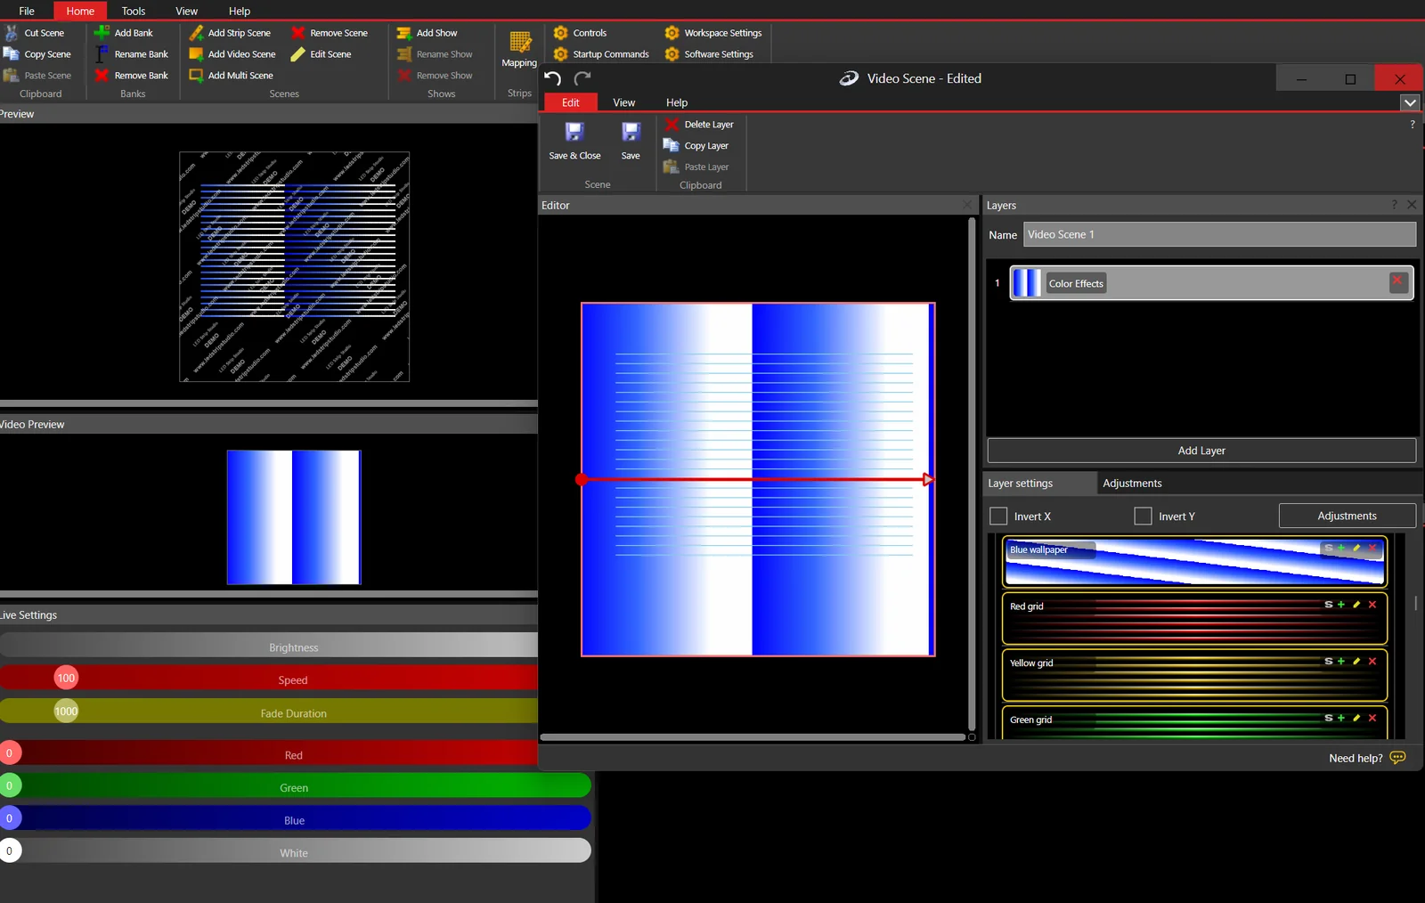The width and height of the screenshot is (1425, 903).
Task: Click Delete Layer in the Video Scene ribbon
Action: [699, 125]
